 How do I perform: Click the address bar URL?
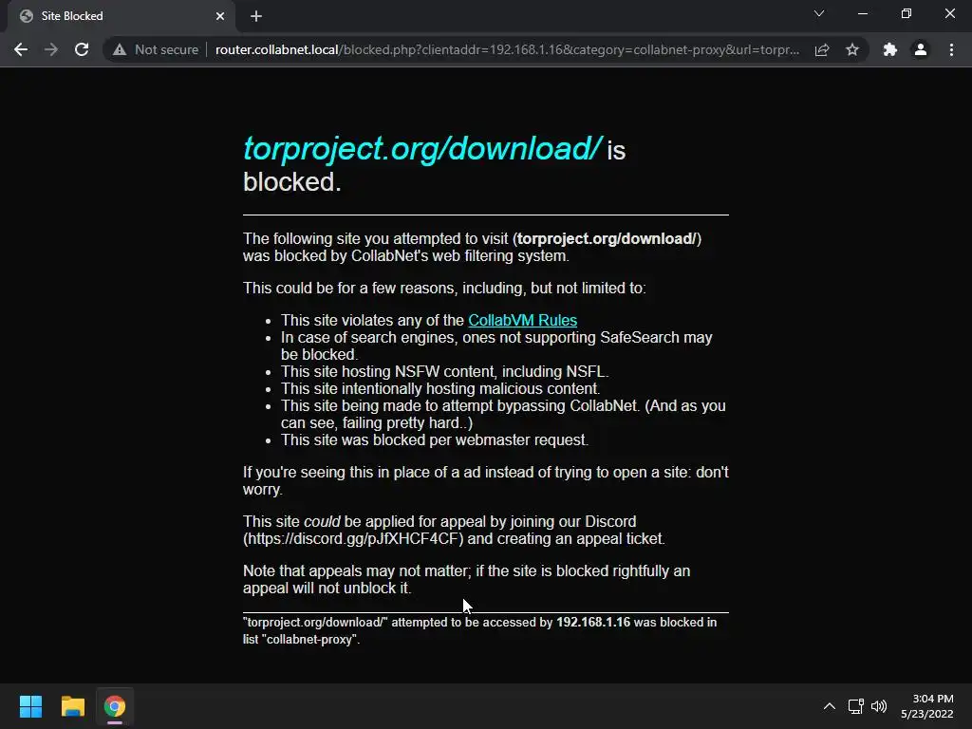coord(507,49)
